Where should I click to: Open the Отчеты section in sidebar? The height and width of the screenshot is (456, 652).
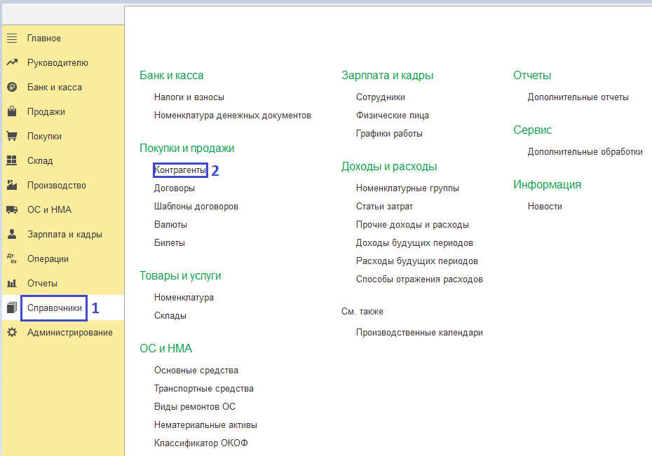(x=42, y=284)
